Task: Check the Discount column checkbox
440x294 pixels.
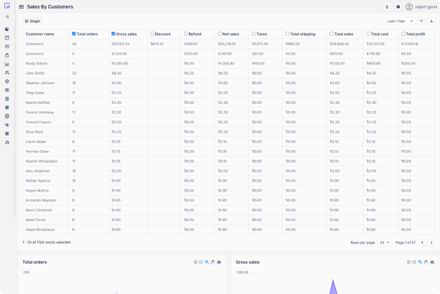Action: pyautogui.click(x=152, y=34)
